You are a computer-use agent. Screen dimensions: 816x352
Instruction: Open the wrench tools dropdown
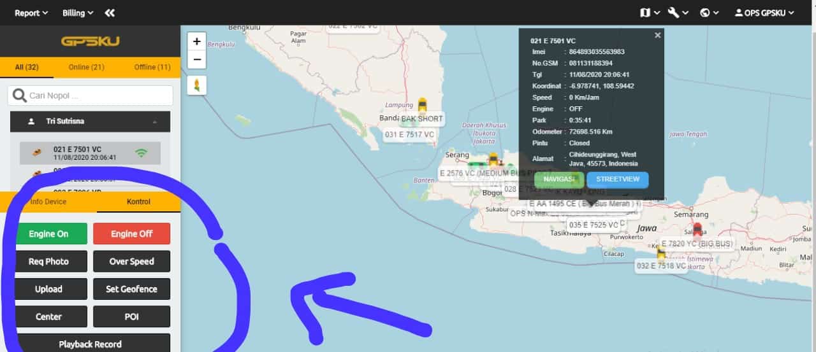678,13
